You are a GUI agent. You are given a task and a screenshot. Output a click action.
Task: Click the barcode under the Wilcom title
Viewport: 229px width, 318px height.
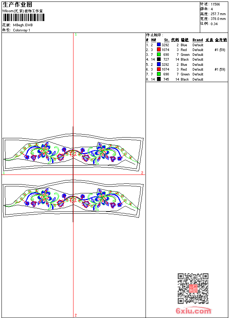point(24,17)
